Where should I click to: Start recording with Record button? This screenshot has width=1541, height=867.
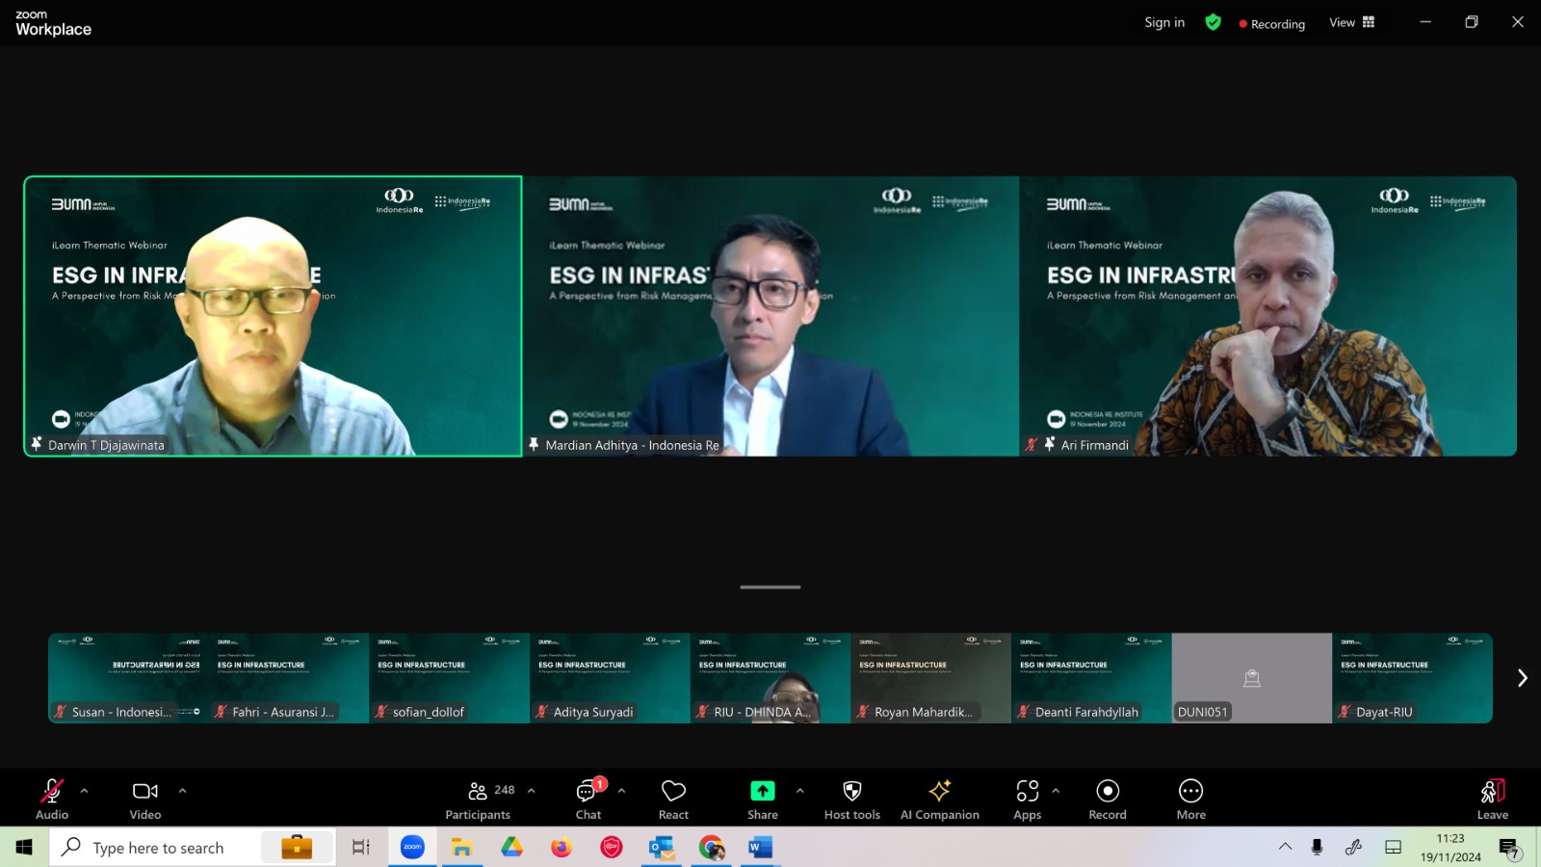coord(1108,800)
